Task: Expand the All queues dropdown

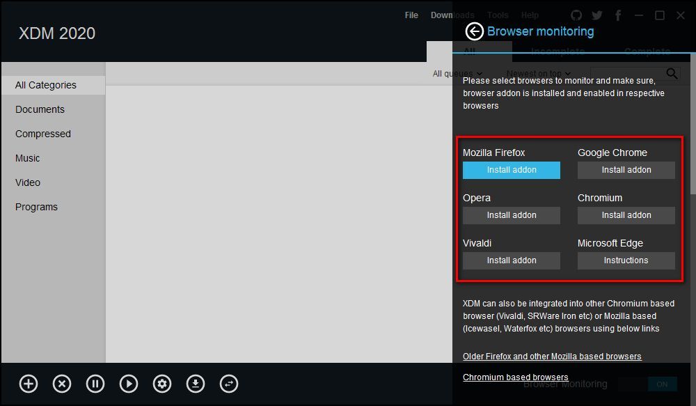Action: pyautogui.click(x=457, y=74)
